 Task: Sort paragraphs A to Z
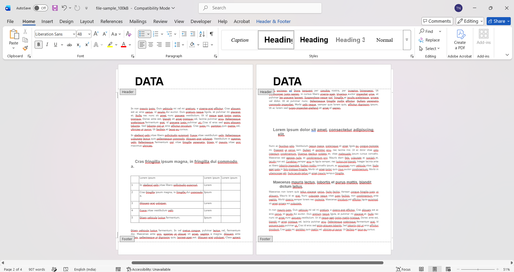tap(202, 34)
